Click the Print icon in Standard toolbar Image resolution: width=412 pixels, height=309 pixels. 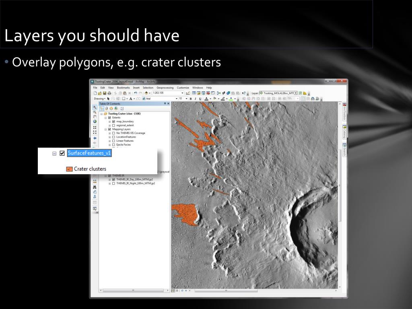point(109,93)
